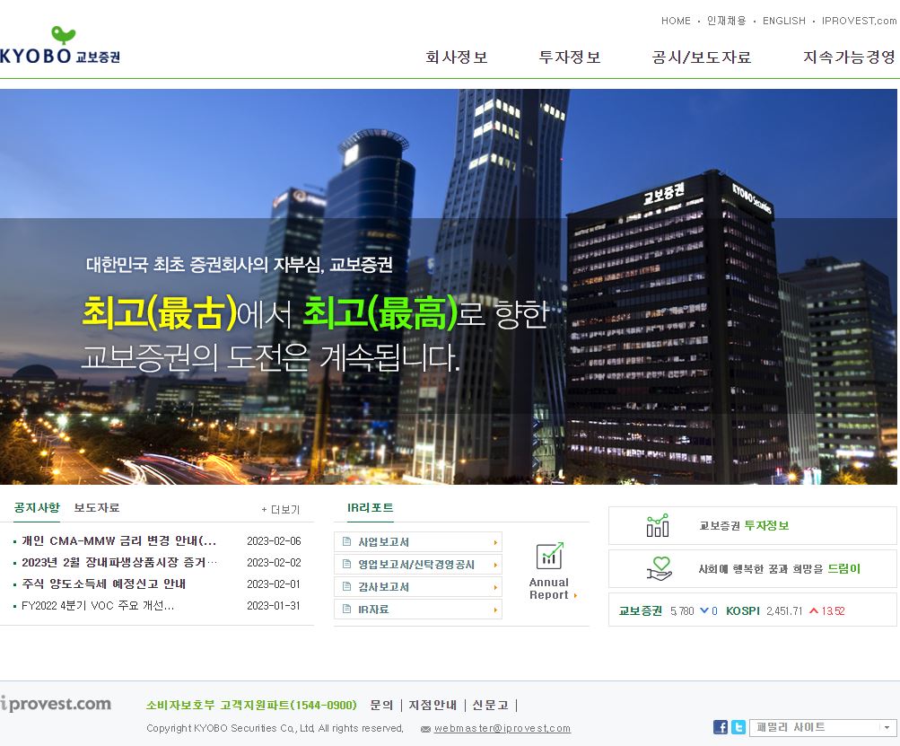Click the document icon next to IR자료
The image size is (900, 746).
[346, 609]
